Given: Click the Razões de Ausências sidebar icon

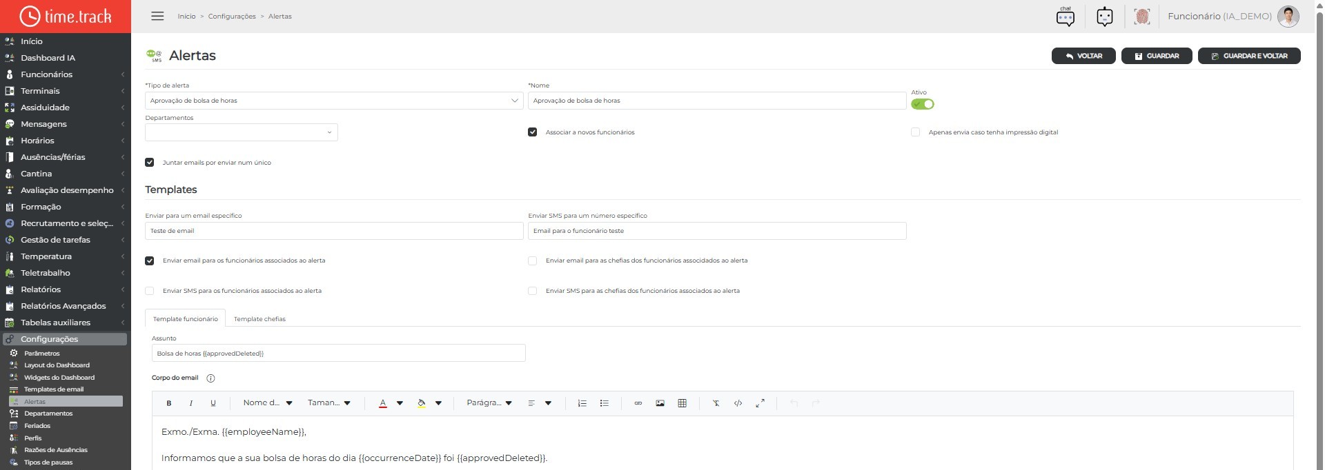Looking at the screenshot, I should coord(13,450).
